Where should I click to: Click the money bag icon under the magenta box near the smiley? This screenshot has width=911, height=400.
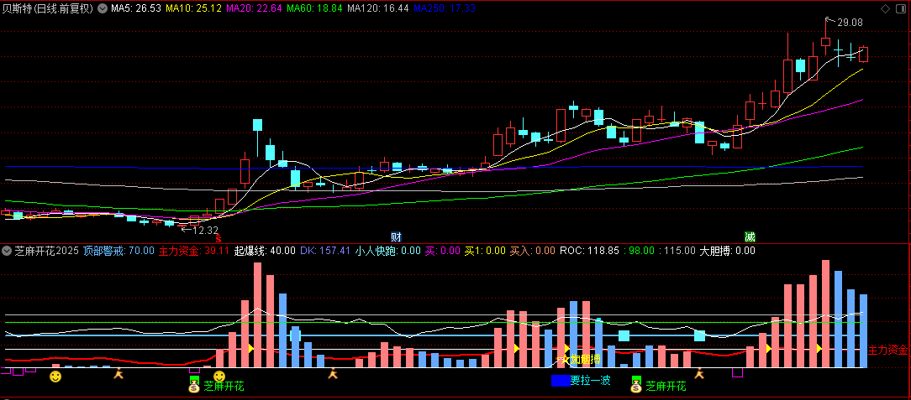click(194, 384)
